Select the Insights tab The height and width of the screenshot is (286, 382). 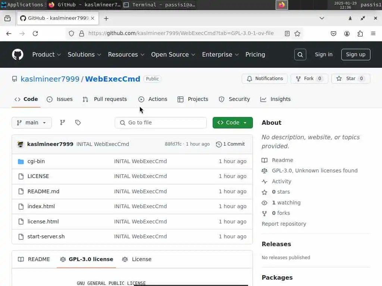[276, 99]
